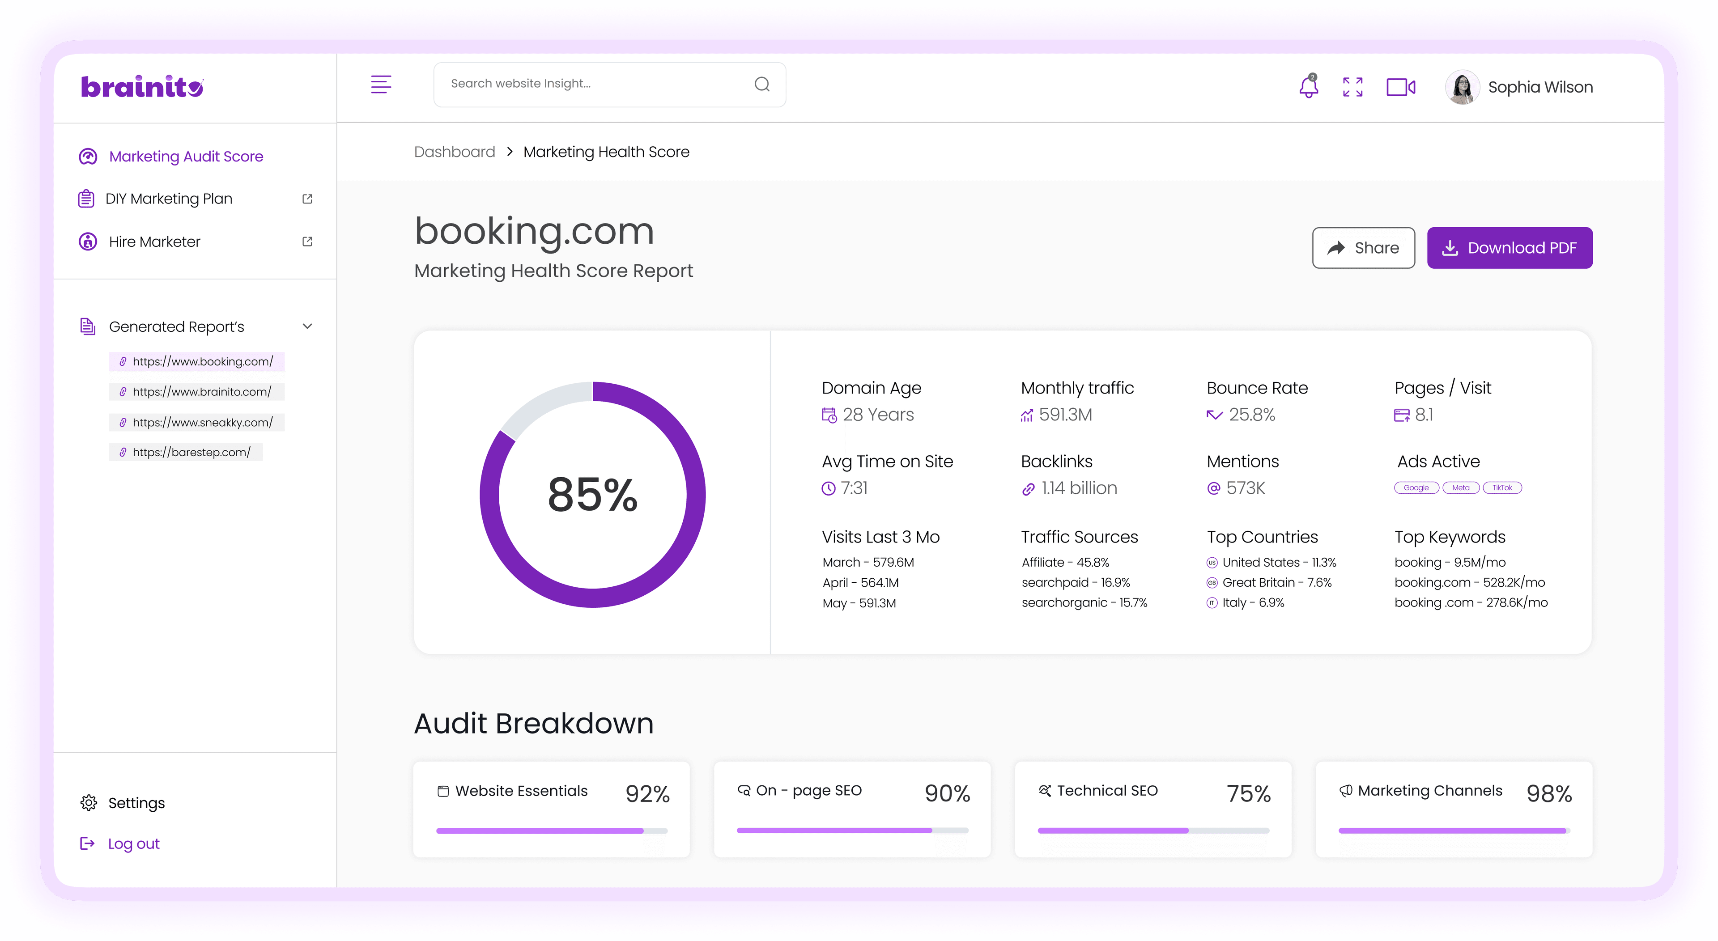Click Mentions at-sign icon

coord(1214,488)
